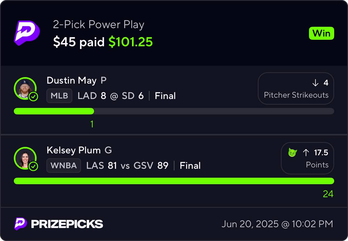Open the 17.5 Points stat box
This screenshot has width=348, height=241.
click(308, 158)
